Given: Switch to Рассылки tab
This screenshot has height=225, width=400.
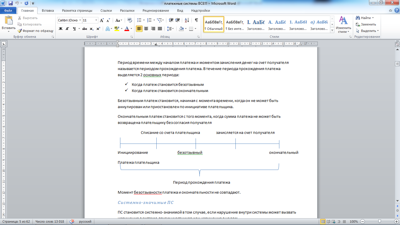Looking at the screenshot, I should coord(127,11).
